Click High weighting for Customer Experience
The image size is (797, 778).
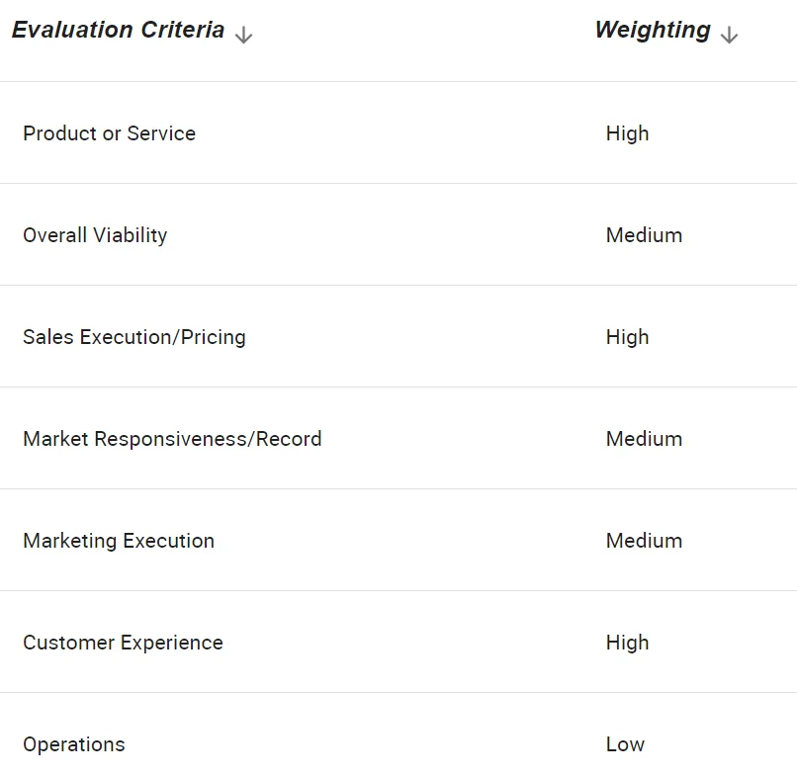pos(627,643)
